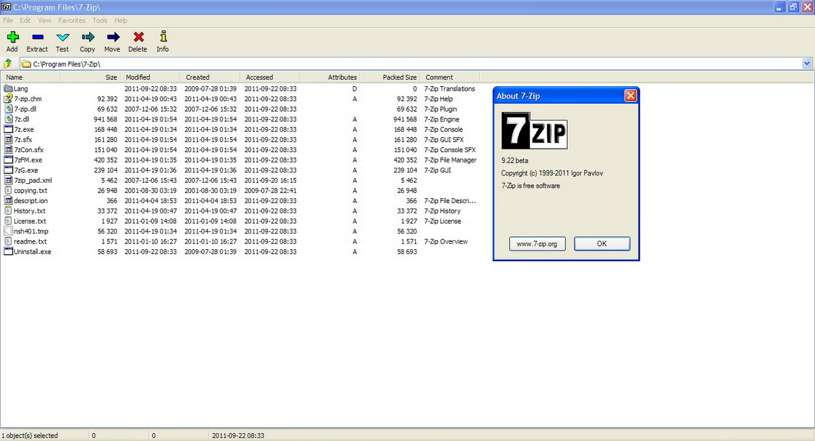Hit the red Delete icon
The height and width of the screenshot is (441, 815).
[x=138, y=38]
